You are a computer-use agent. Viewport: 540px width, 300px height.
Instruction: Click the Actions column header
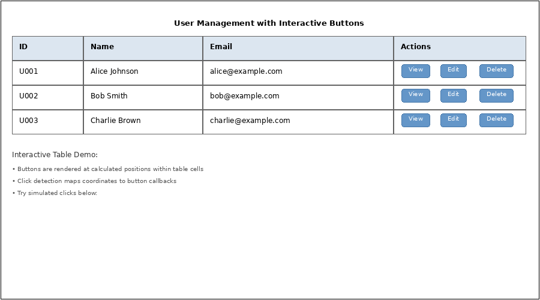459,47
